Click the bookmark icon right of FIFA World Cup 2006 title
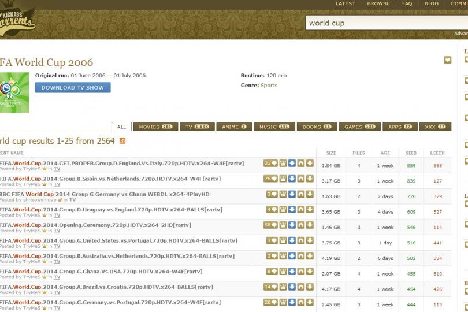Image resolution: width=468 pixels, height=312 pixels. [x=447, y=60]
